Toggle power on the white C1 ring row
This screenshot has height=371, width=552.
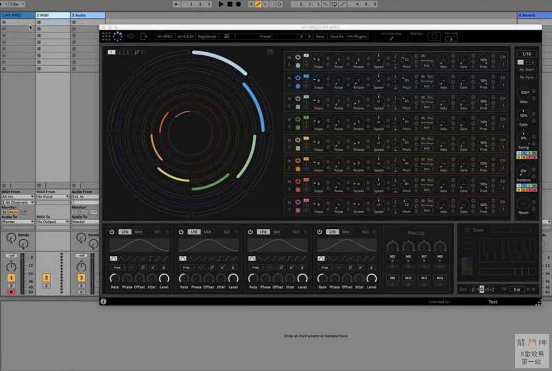(x=298, y=57)
